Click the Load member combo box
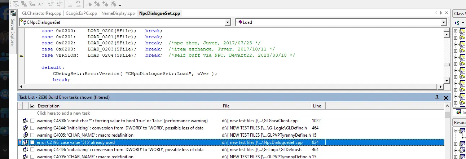This screenshot has width=466, height=159. pyautogui.click(x=341, y=22)
